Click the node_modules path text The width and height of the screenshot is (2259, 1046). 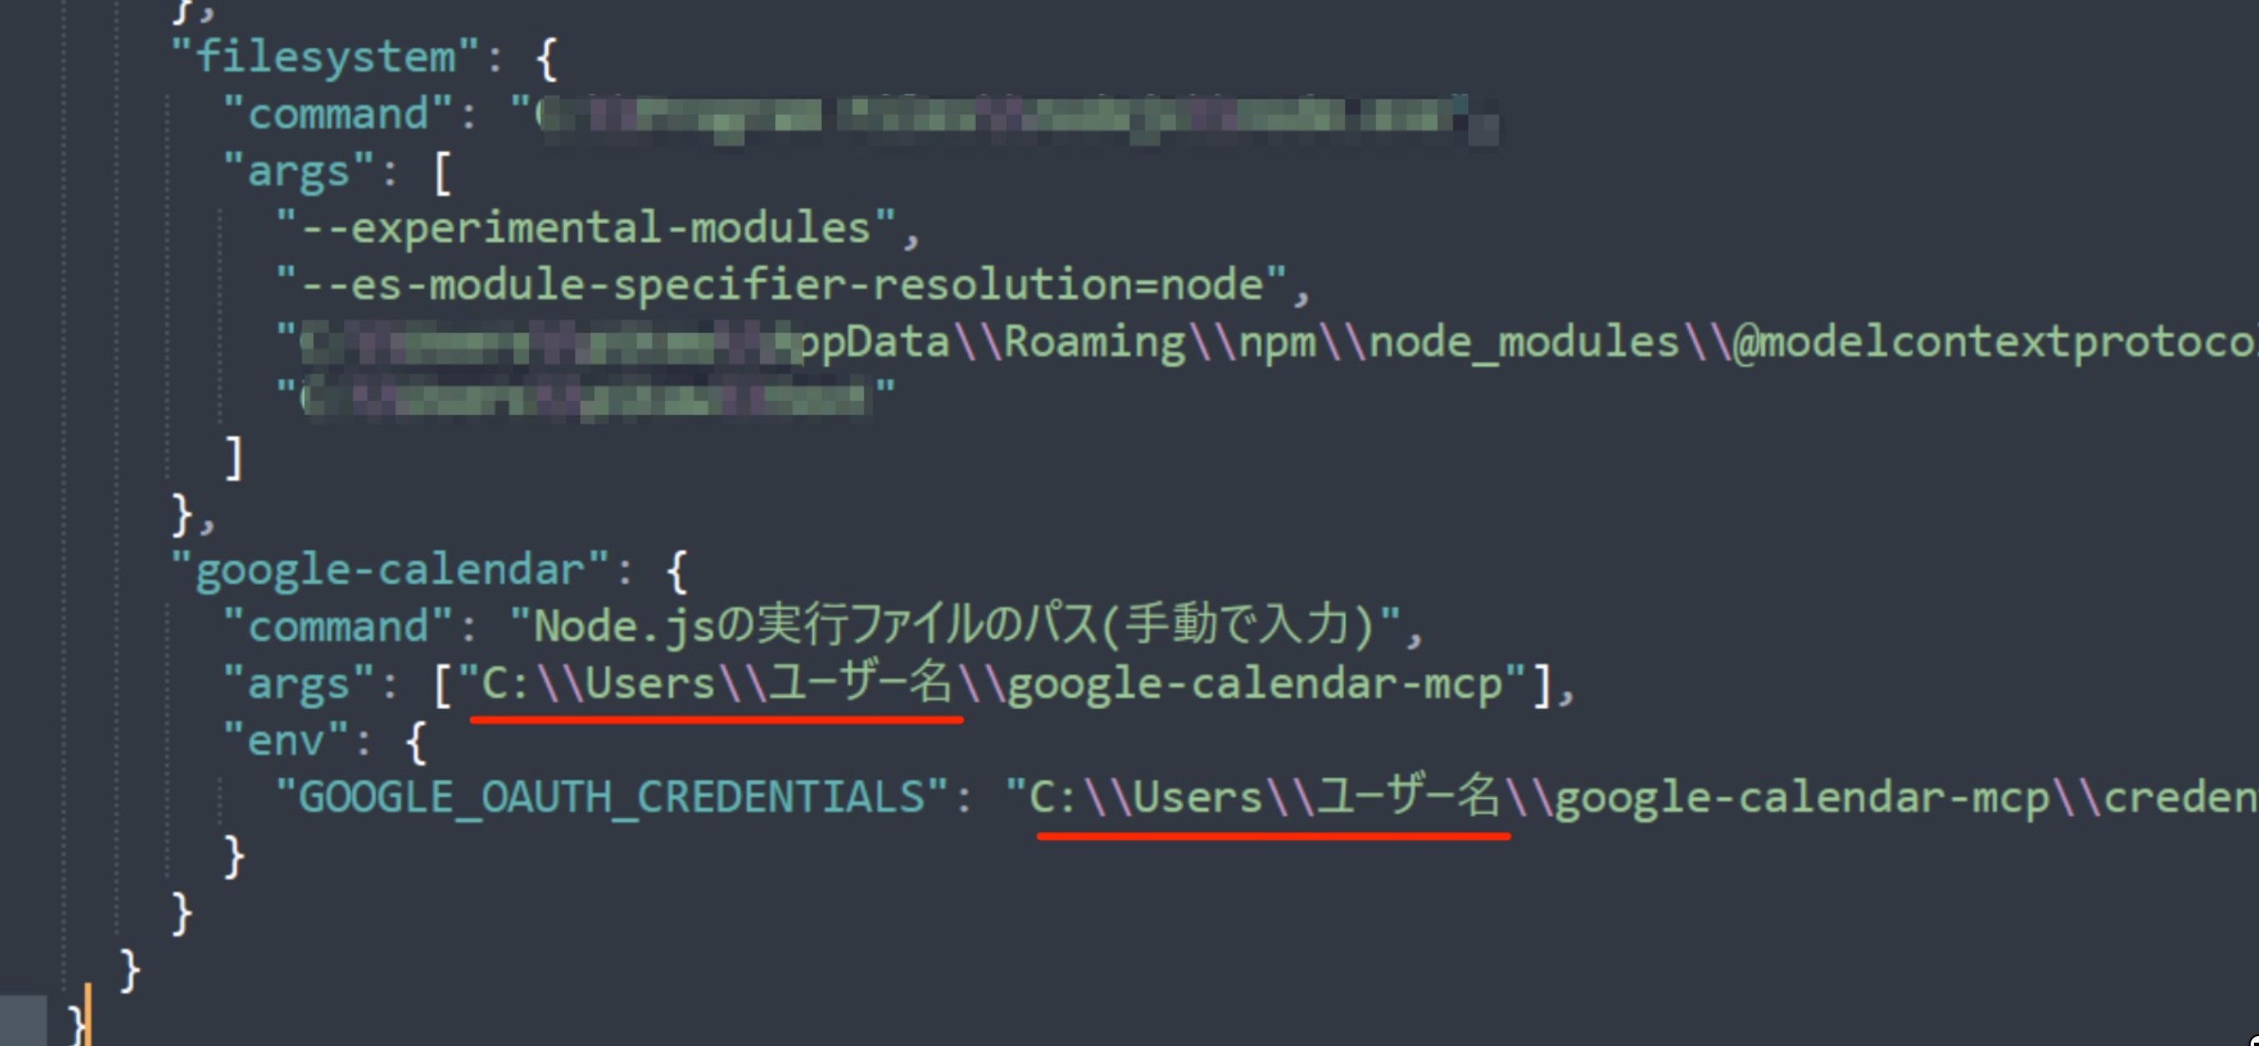coord(1523,342)
